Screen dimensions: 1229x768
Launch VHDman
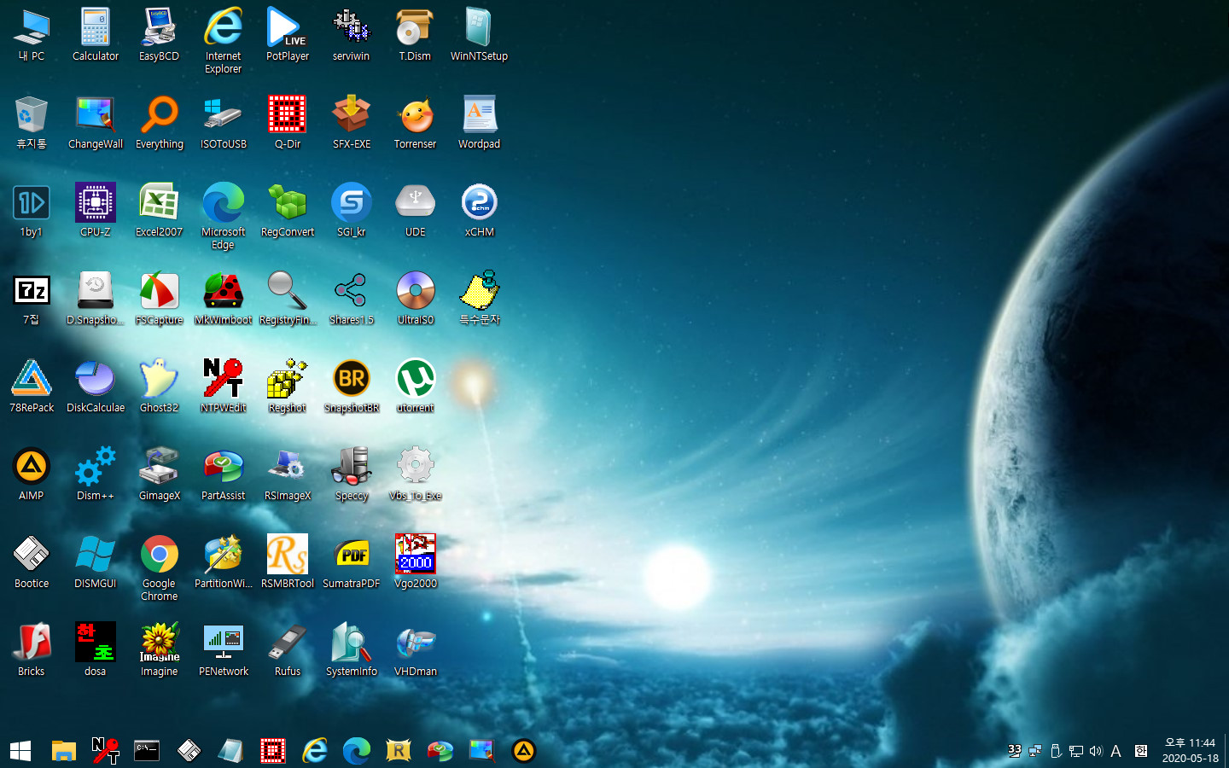(x=416, y=650)
